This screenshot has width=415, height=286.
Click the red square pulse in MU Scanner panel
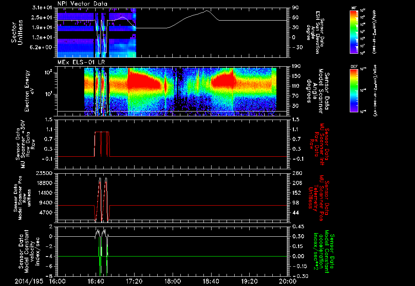pos(102,144)
